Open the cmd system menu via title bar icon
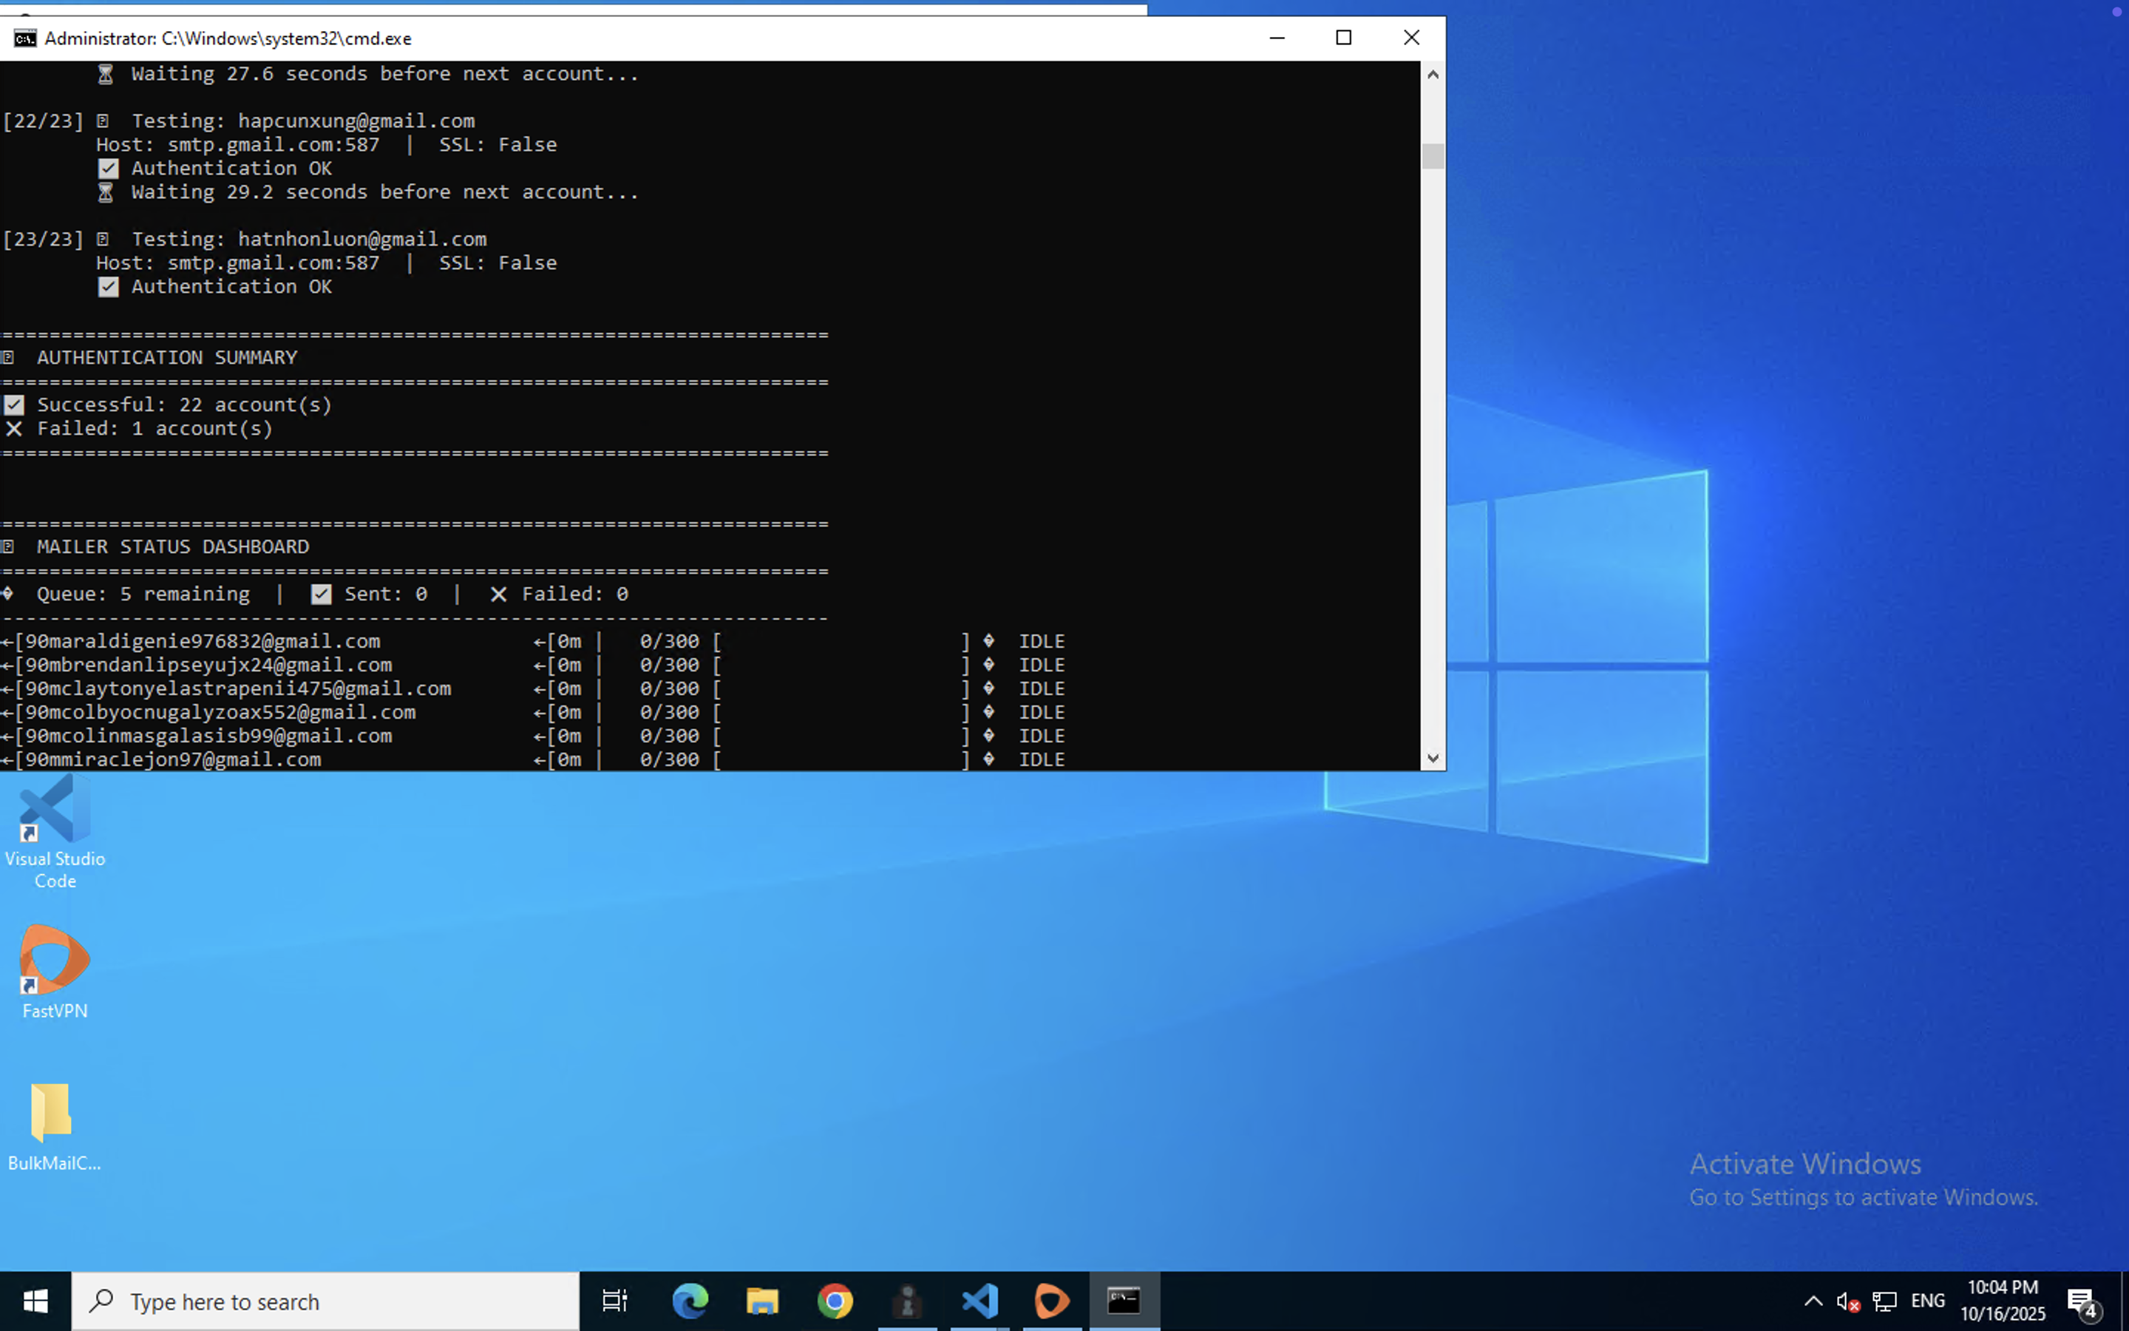The height and width of the screenshot is (1331, 2129). pos(24,38)
